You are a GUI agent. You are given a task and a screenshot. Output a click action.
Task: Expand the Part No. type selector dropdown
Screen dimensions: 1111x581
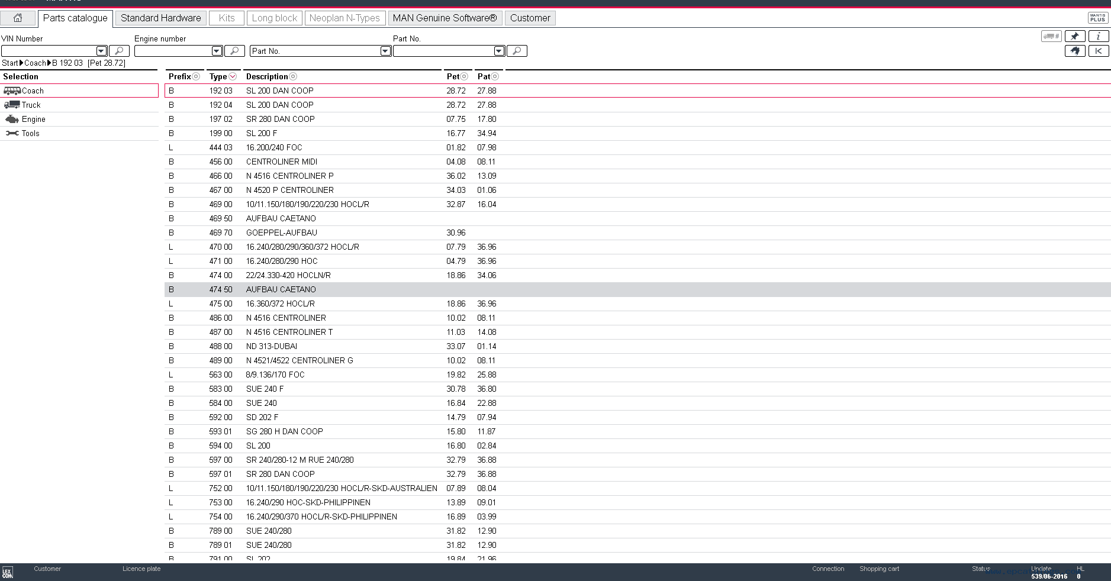385,51
